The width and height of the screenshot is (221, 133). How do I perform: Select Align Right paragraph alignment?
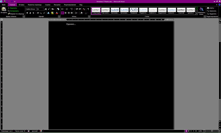click(x=69, y=13)
